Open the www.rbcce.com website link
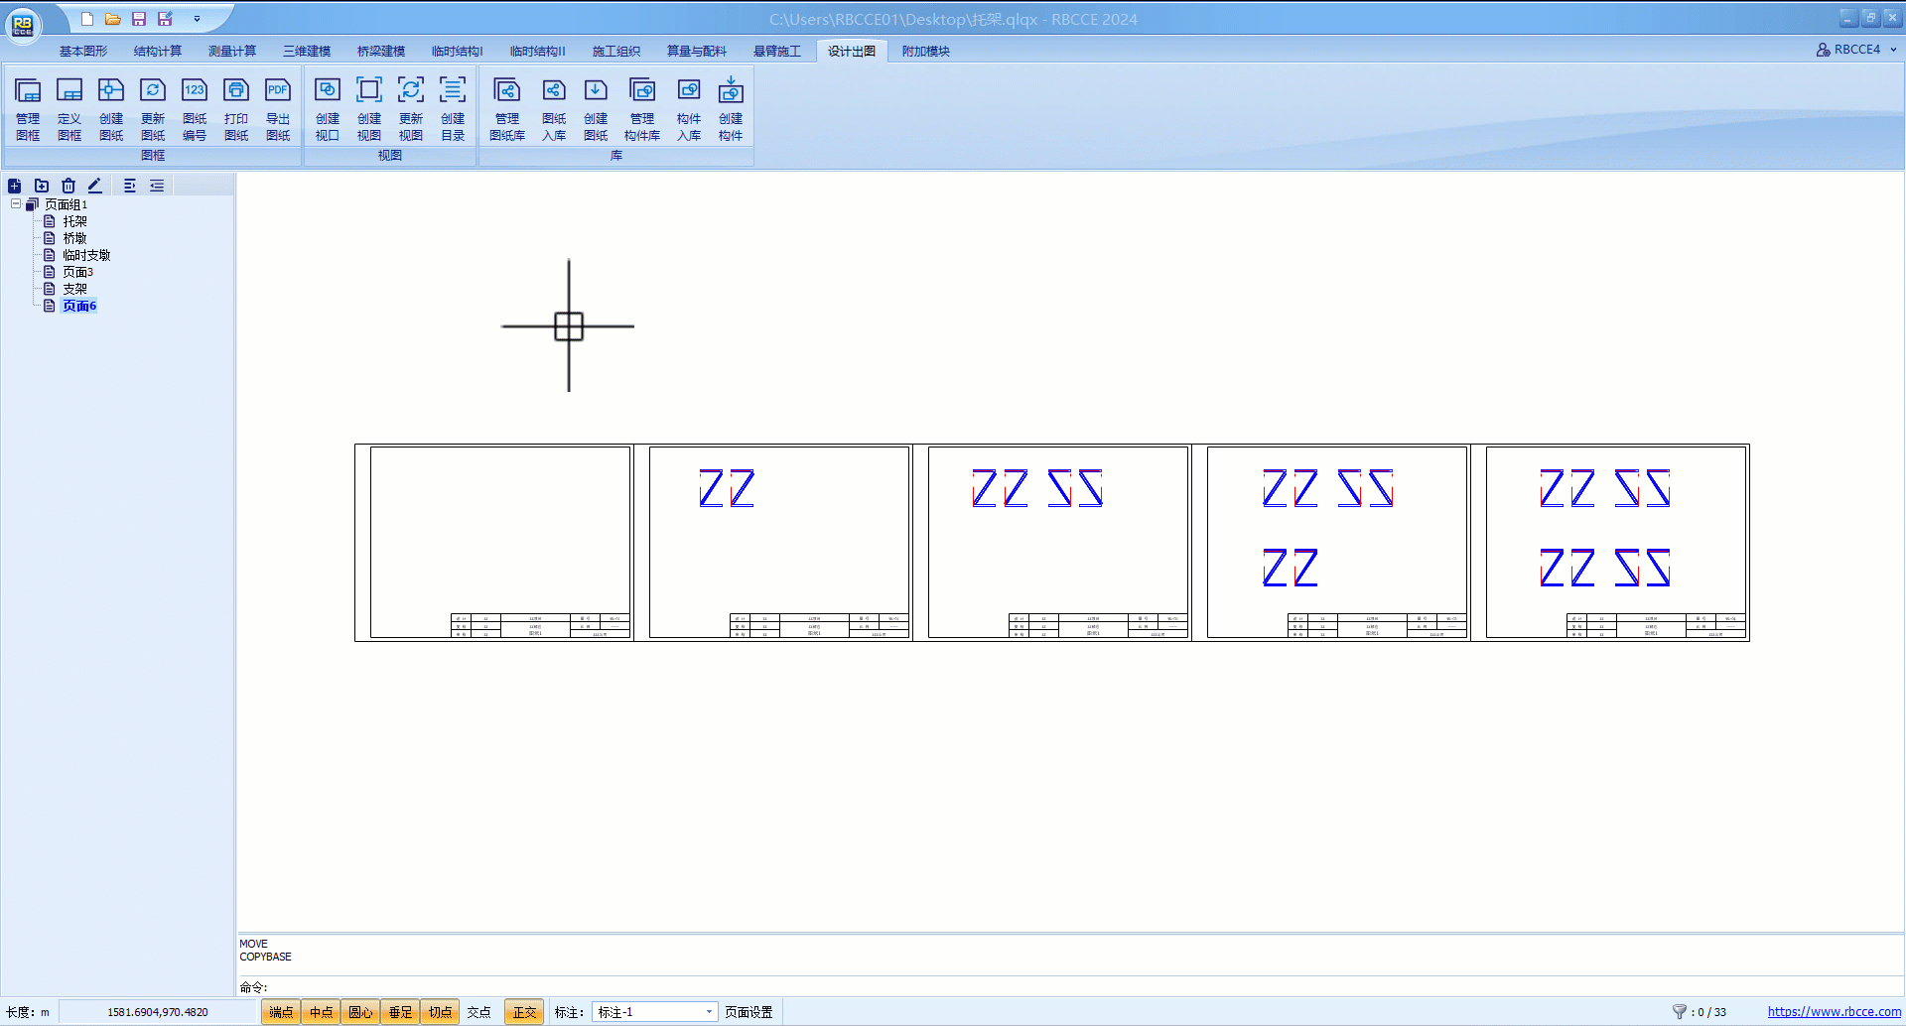The height and width of the screenshot is (1026, 1906). point(1834,1012)
